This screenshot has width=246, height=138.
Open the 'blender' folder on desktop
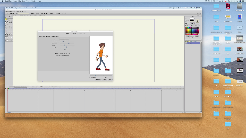coord(216,92)
